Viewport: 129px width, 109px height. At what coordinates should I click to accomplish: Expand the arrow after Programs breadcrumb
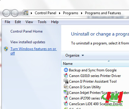(82, 13)
